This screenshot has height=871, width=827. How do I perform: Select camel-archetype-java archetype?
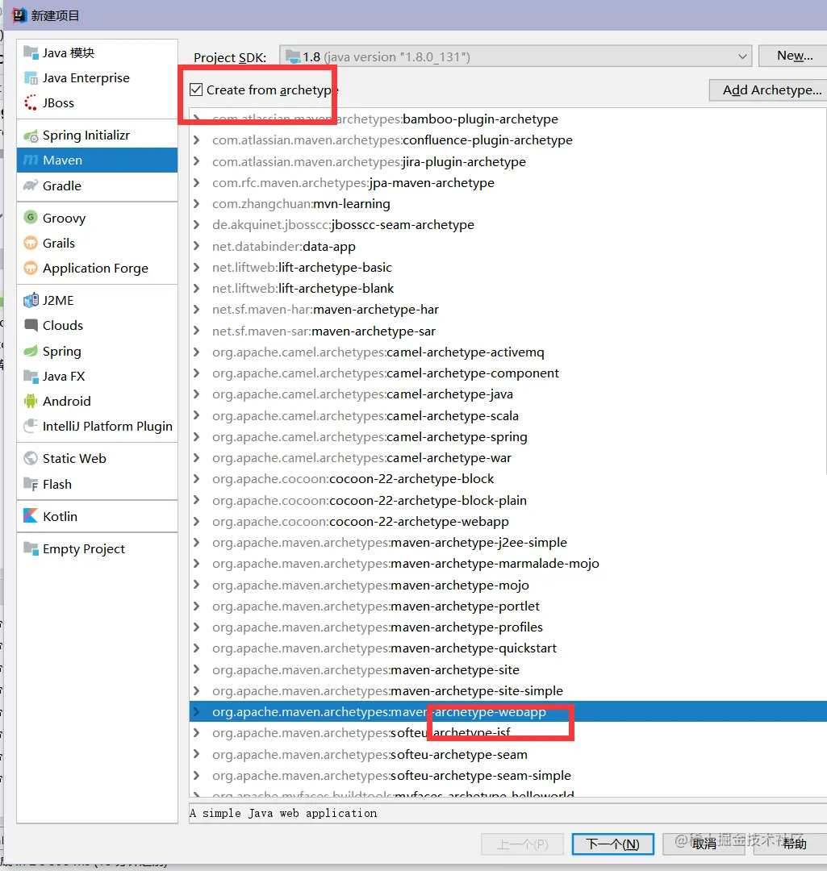pyautogui.click(x=362, y=394)
